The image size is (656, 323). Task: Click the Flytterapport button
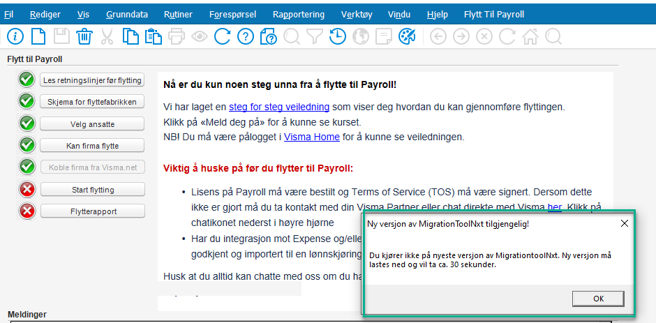(x=92, y=211)
